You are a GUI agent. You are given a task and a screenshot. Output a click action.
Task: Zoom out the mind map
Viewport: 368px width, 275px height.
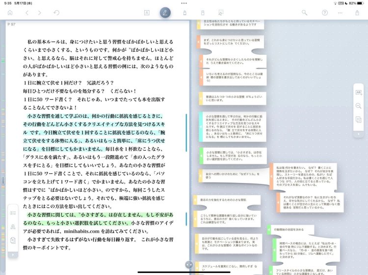pyautogui.click(x=358, y=106)
